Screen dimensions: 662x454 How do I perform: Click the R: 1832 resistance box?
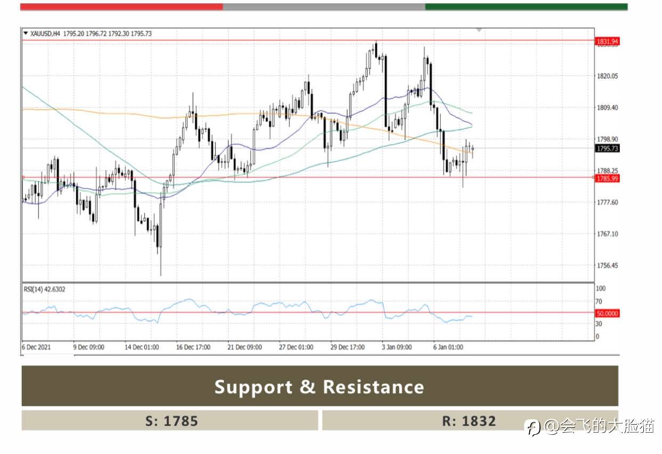[x=470, y=420]
